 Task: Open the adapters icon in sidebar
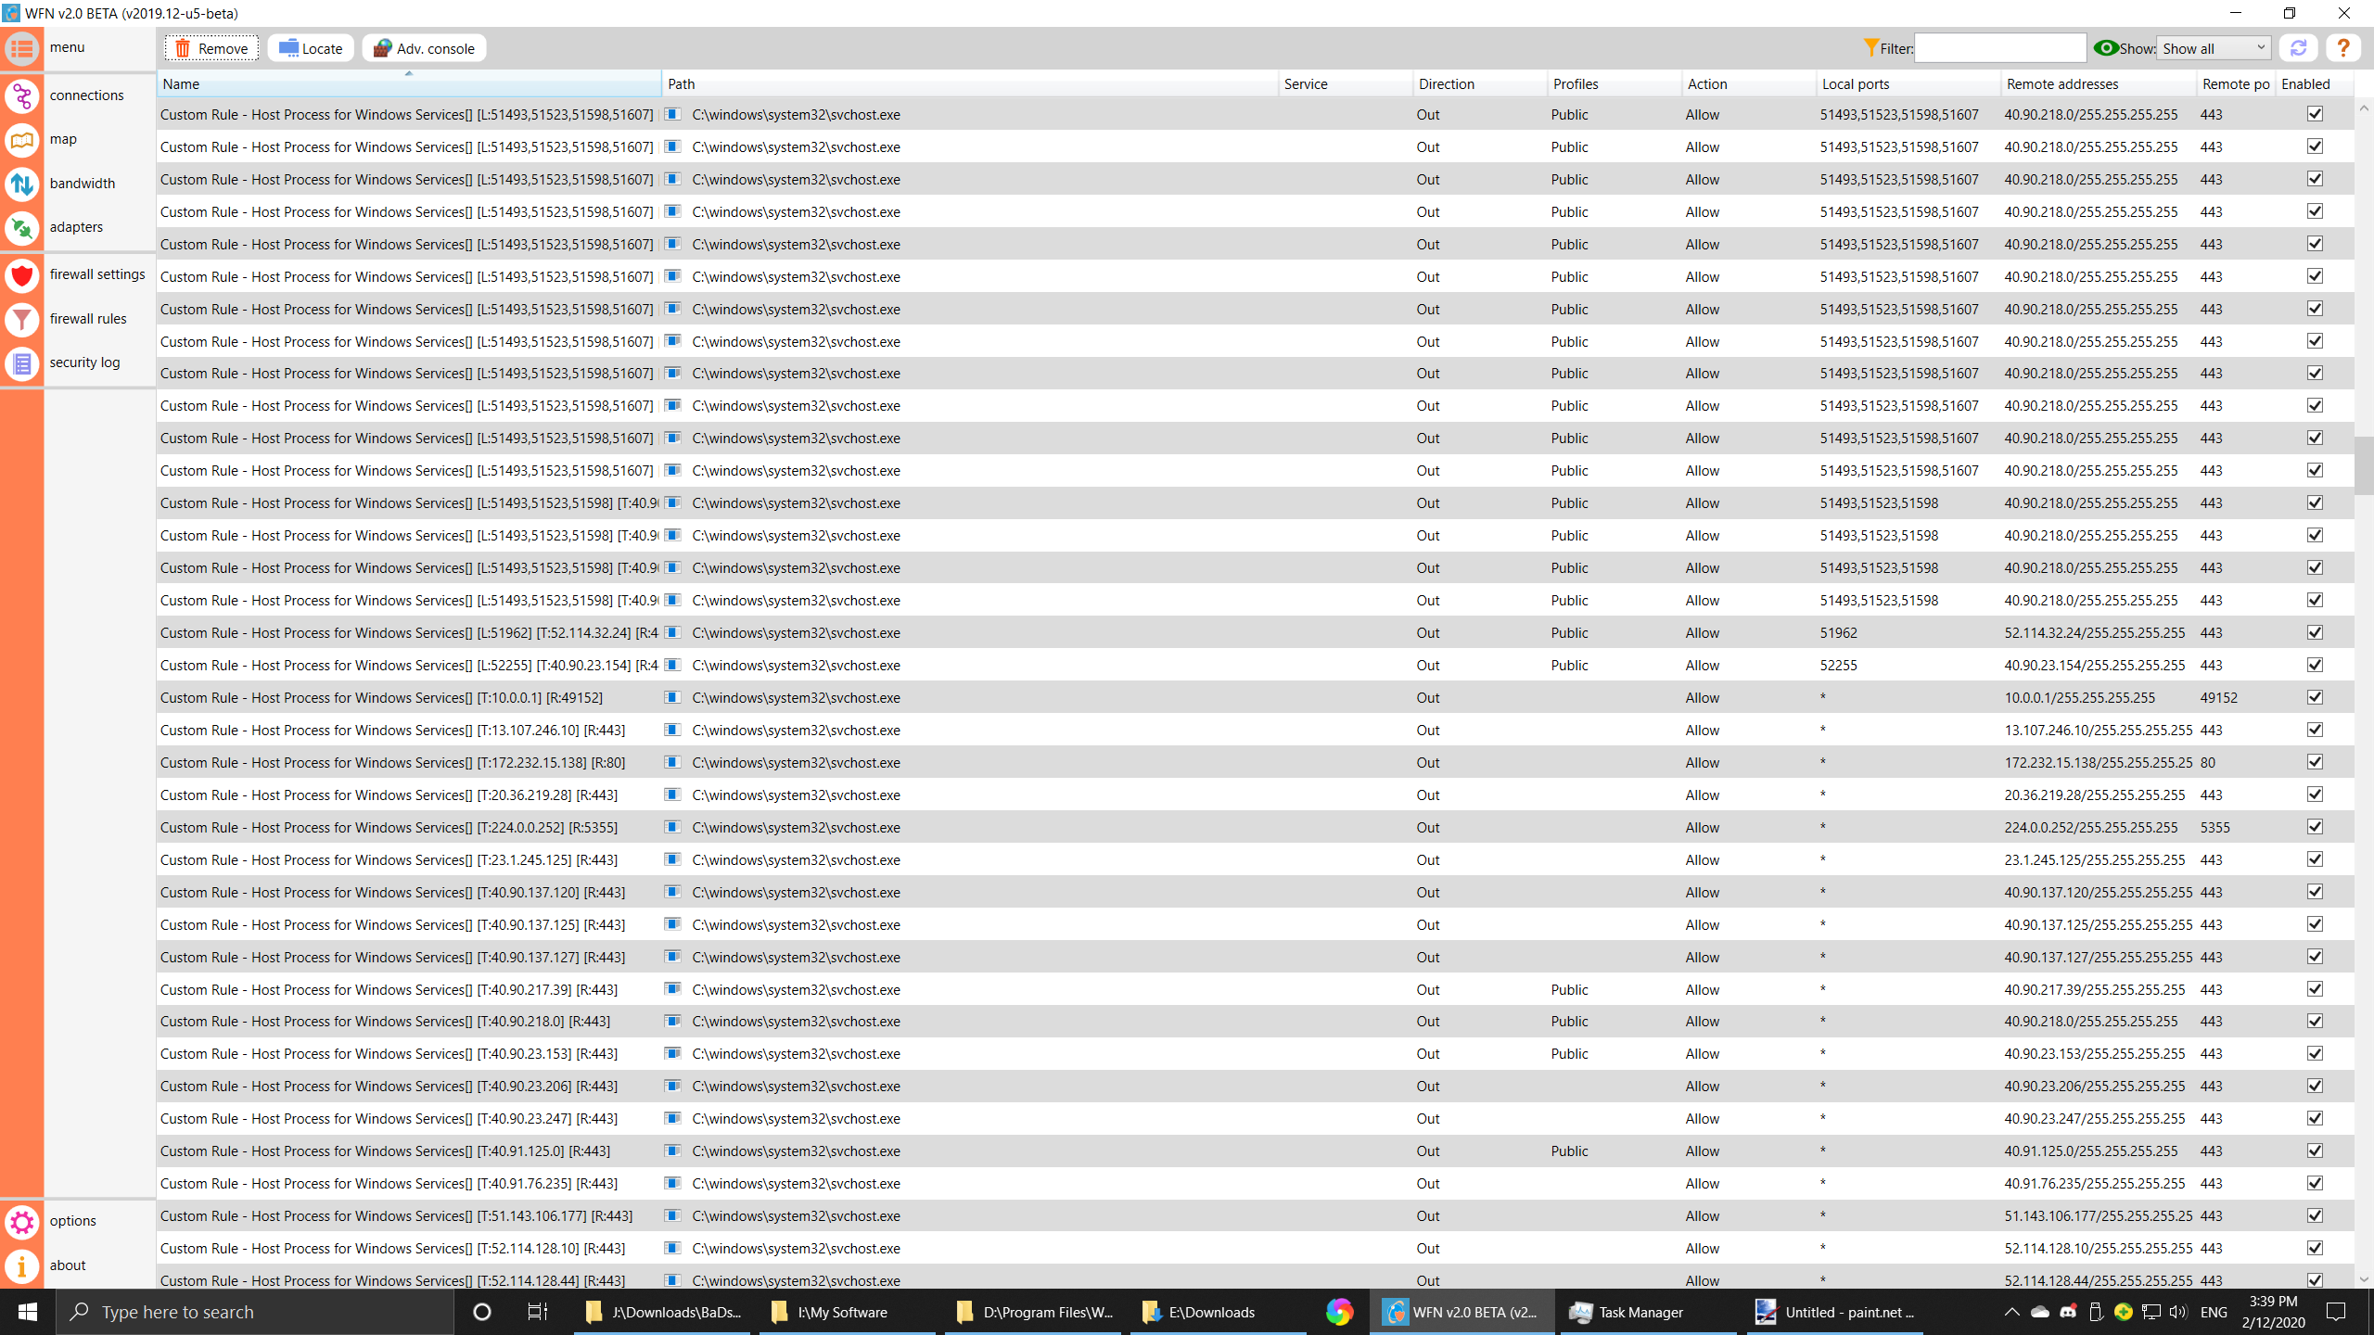click(x=22, y=228)
